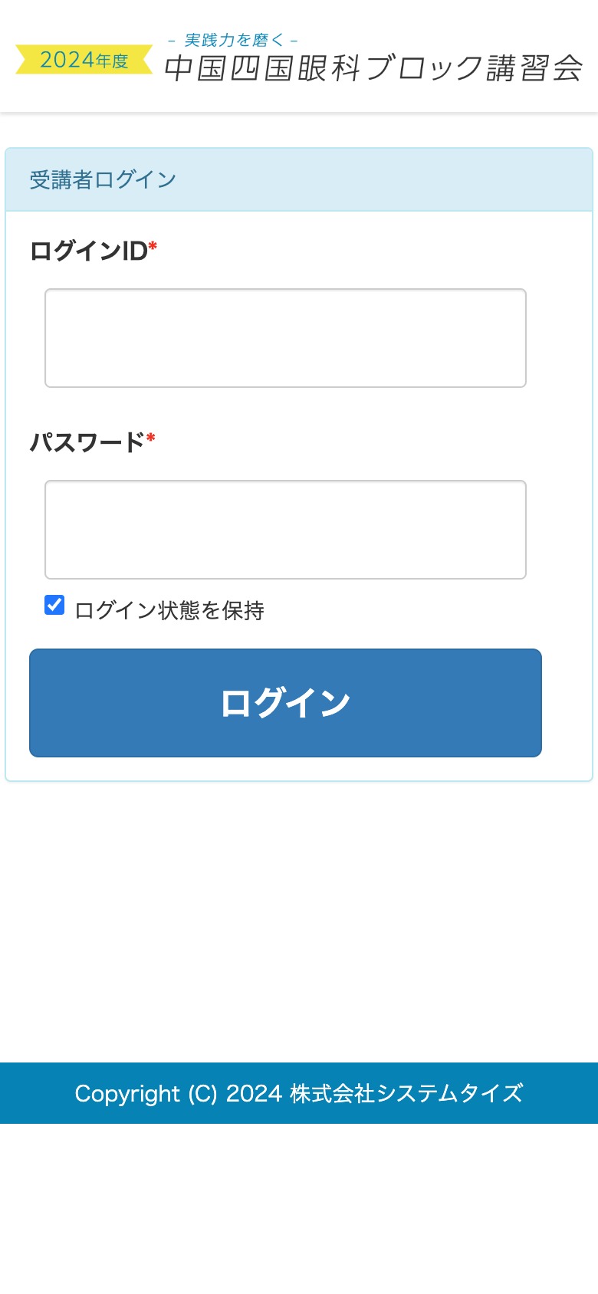The width and height of the screenshot is (598, 1294).
Task: Click the red asterisk beside ログインID
Action: click(x=153, y=246)
